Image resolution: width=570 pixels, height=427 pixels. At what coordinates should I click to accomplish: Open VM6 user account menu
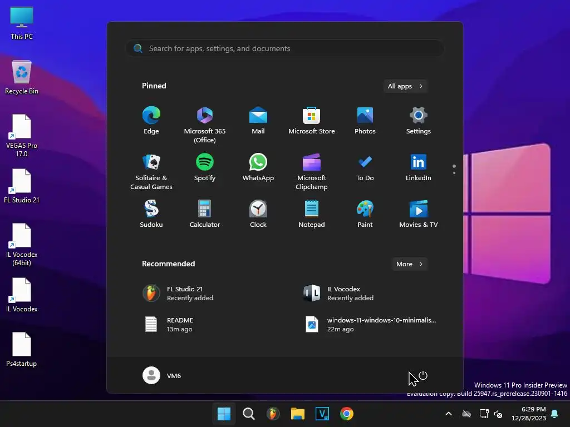(x=162, y=375)
